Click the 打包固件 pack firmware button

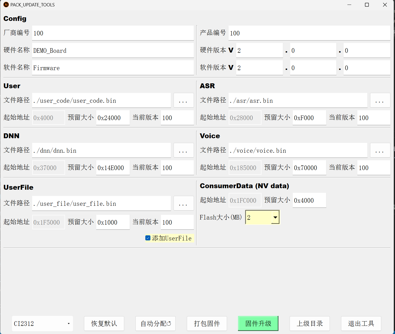tap(207, 323)
